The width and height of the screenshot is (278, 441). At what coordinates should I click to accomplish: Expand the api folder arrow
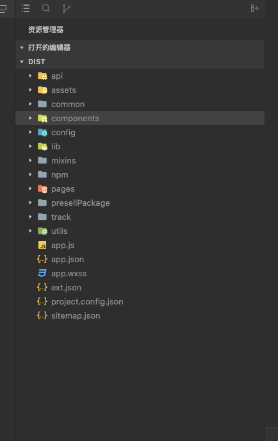[x=30, y=76]
